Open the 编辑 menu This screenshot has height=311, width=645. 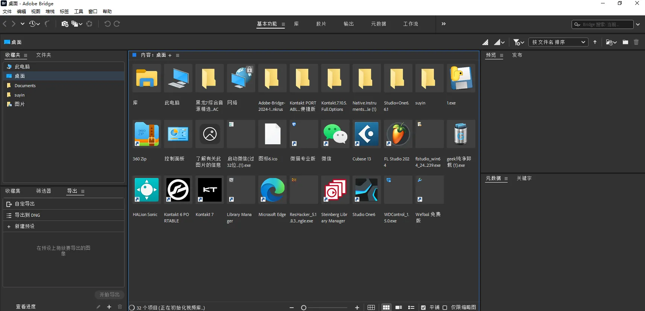(x=21, y=12)
